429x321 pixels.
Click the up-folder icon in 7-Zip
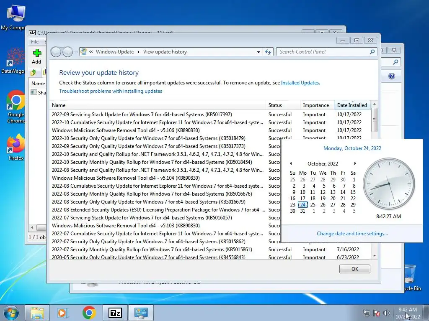coord(34,73)
